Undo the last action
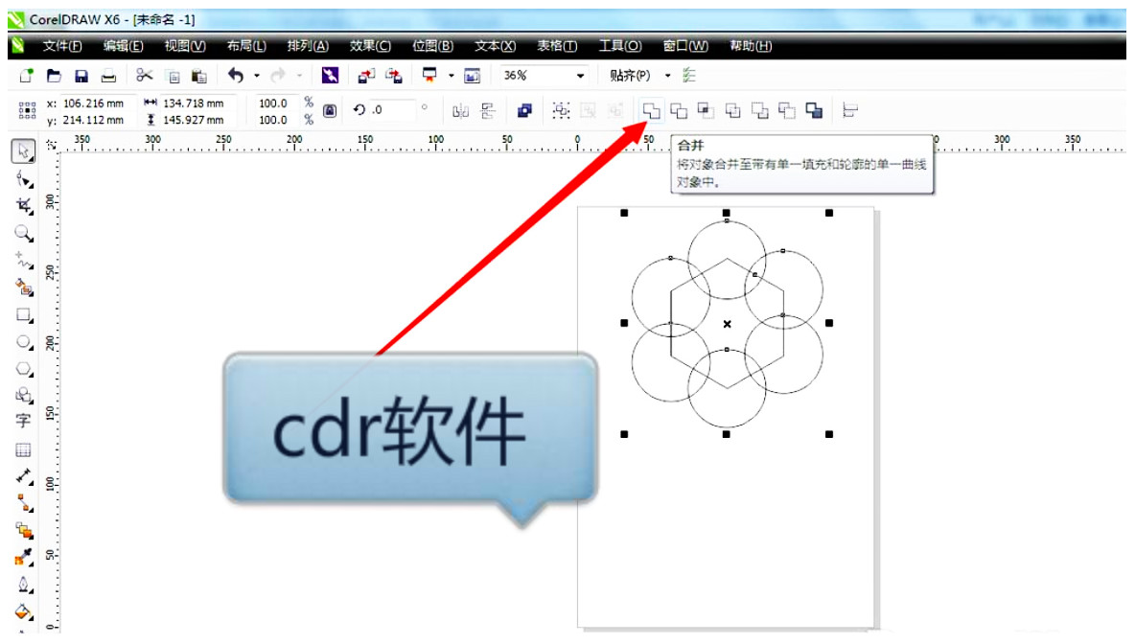 pos(236,76)
